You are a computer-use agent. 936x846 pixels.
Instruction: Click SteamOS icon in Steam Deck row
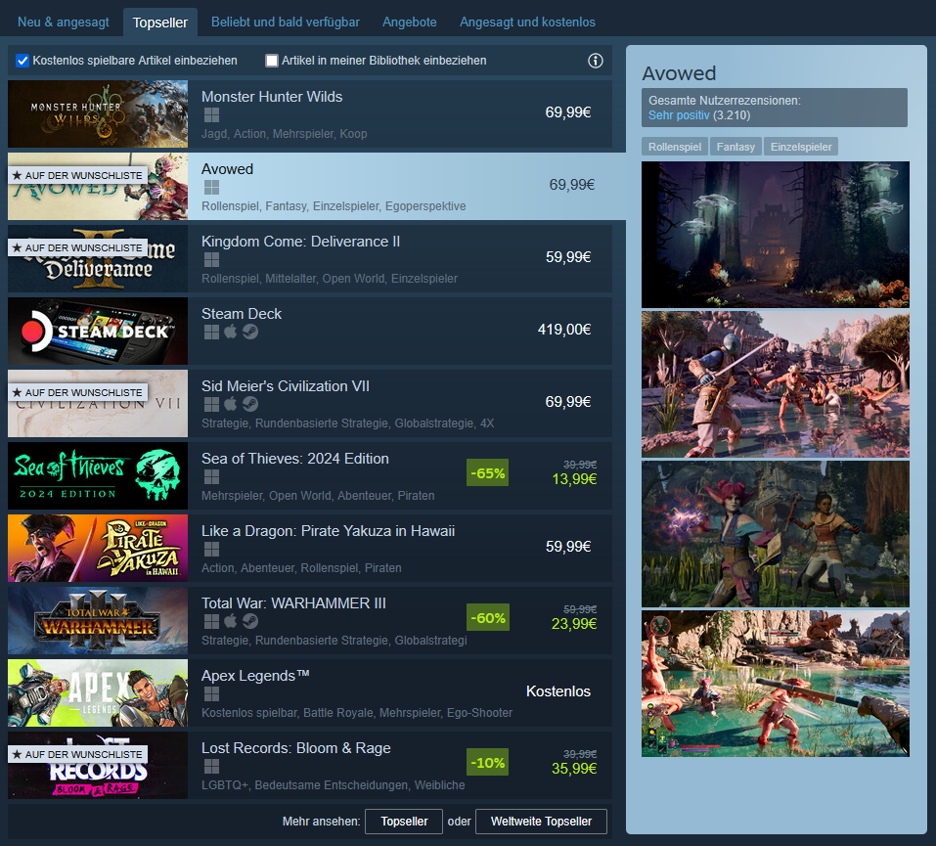click(x=250, y=332)
